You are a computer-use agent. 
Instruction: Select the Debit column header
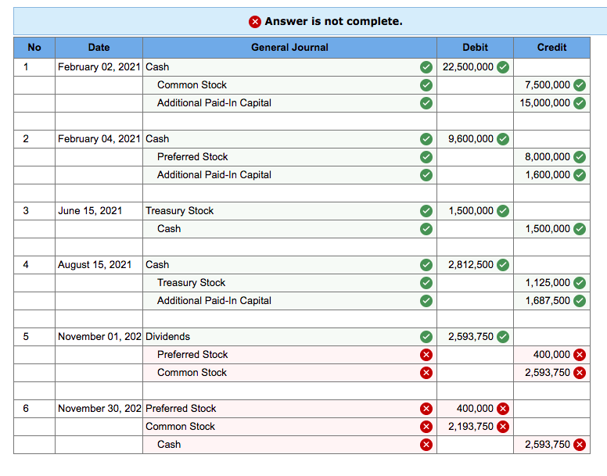pos(475,48)
